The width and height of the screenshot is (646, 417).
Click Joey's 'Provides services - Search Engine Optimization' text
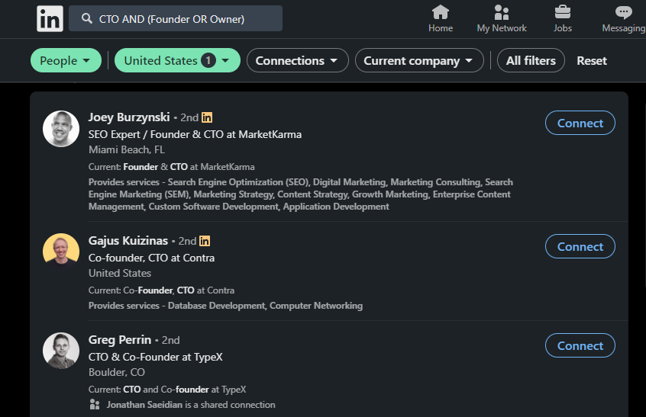click(x=301, y=194)
